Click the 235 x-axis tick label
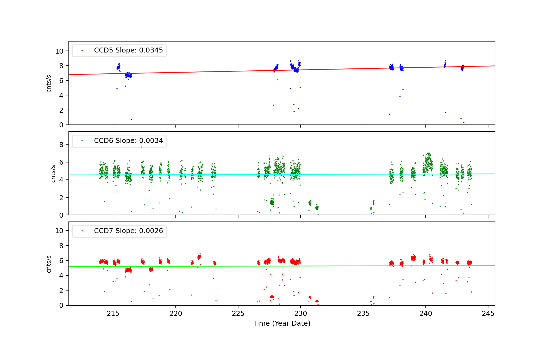 [x=363, y=314]
